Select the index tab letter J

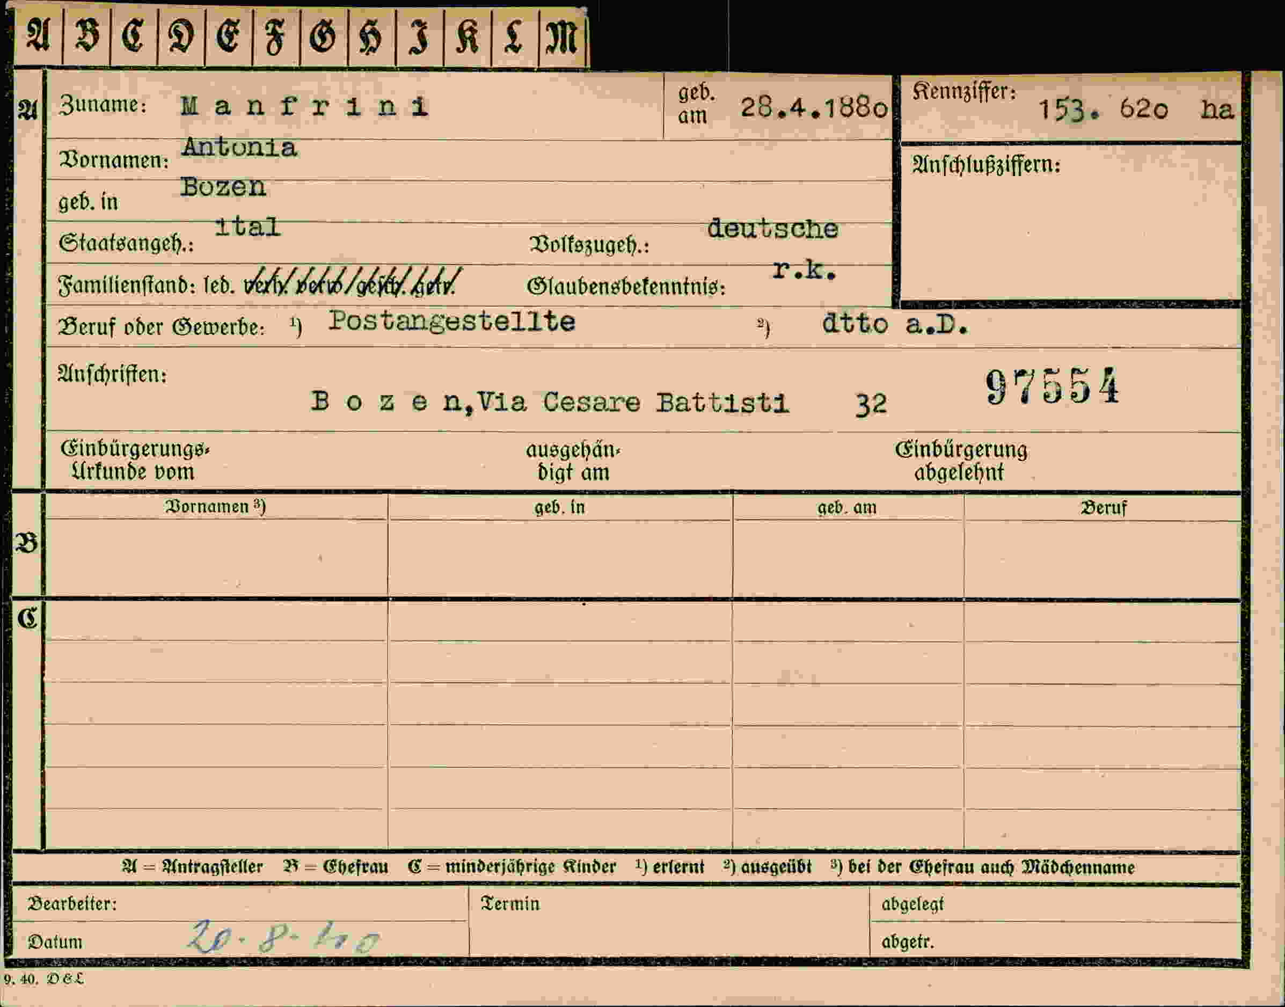(420, 38)
